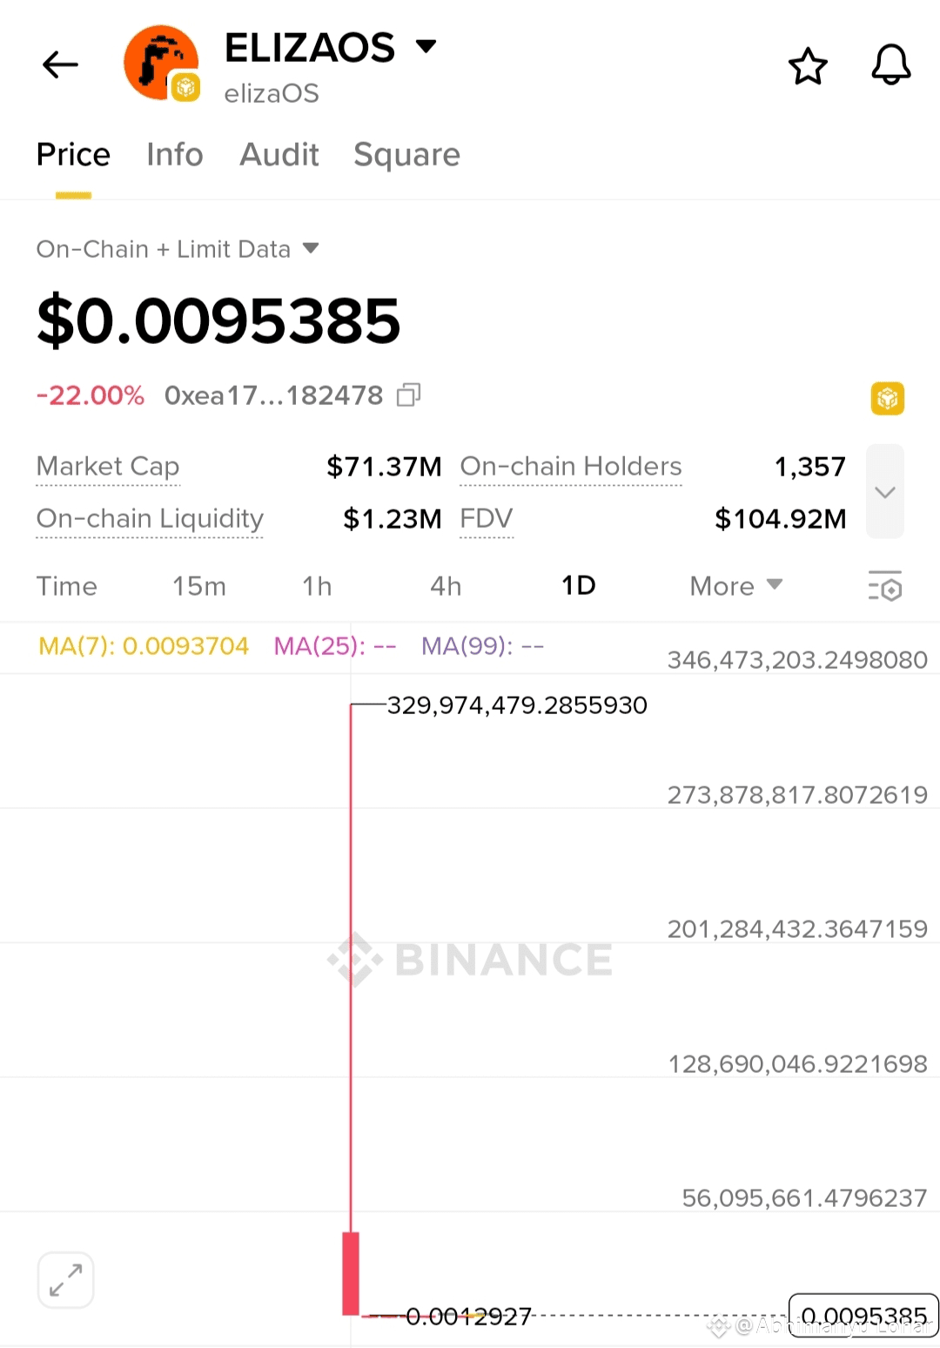The height and width of the screenshot is (1348, 940).
Task: Tap the On-chain Liquidity label
Action: tap(150, 519)
